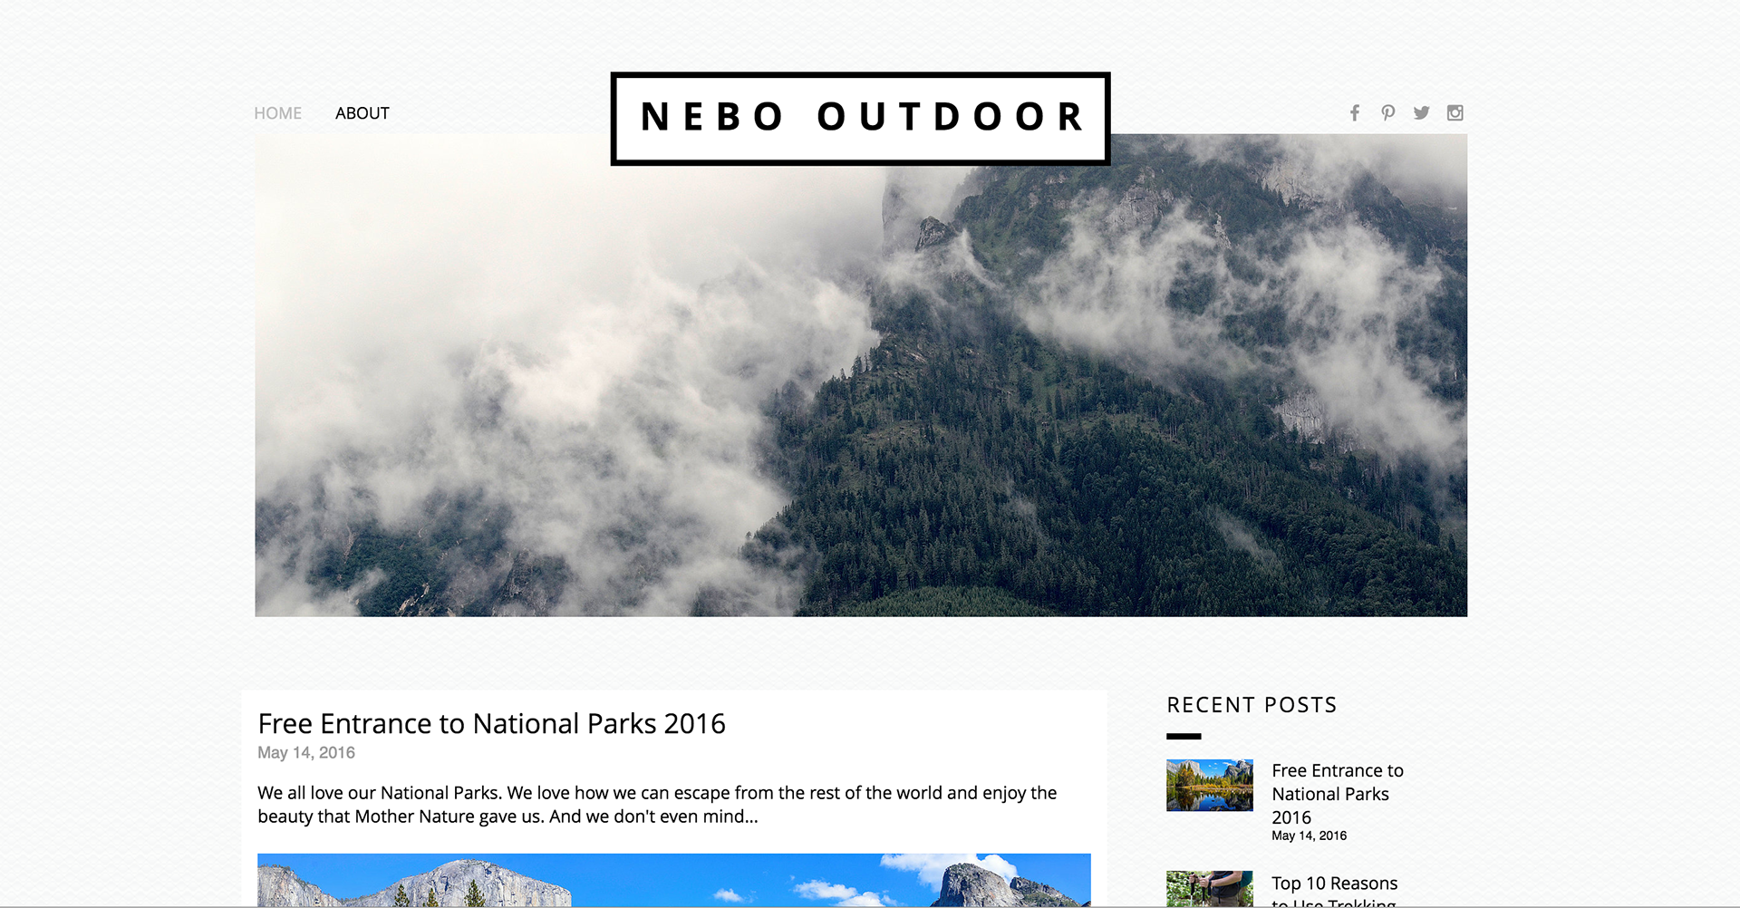Click the NEBO OUTDOOR logo box
Screen dimensions: 1740x908
tap(860, 119)
